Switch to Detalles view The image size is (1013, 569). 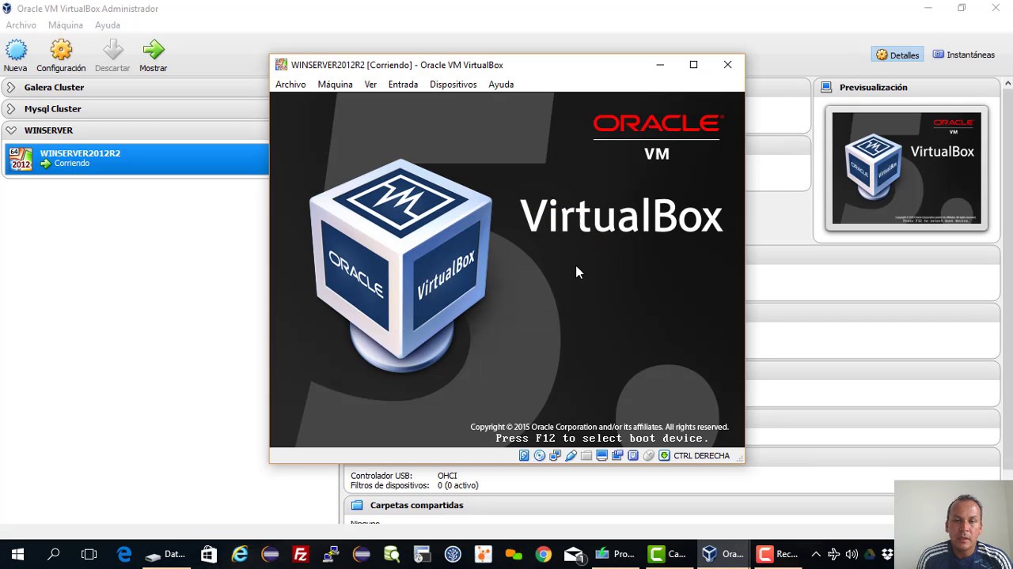tap(897, 55)
